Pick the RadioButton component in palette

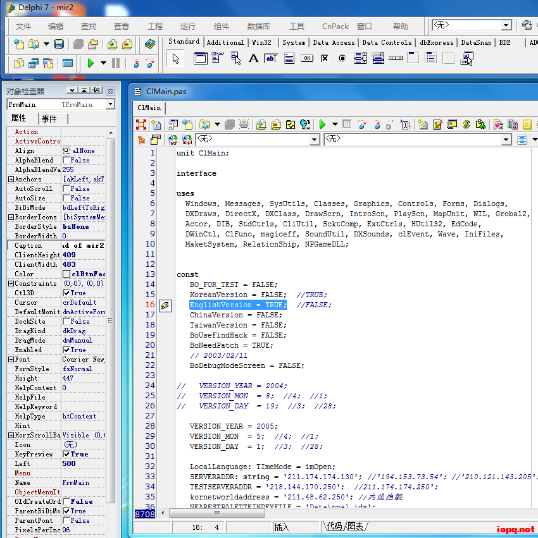click(342, 59)
